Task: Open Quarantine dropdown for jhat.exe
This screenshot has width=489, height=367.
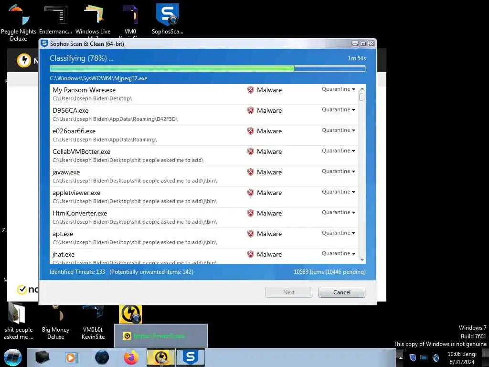Action: pos(339,254)
